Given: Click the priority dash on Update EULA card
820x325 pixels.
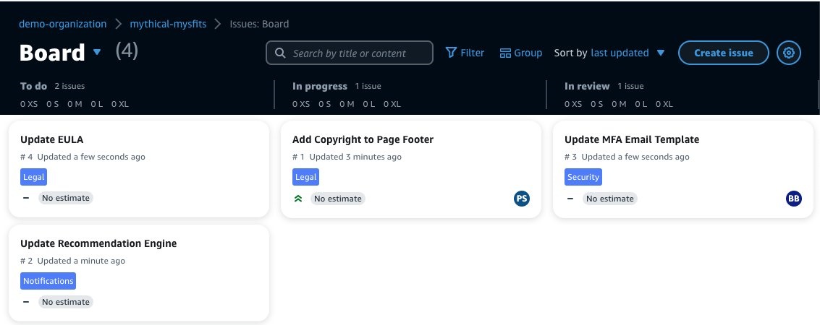Looking at the screenshot, I should pos(25,198).
